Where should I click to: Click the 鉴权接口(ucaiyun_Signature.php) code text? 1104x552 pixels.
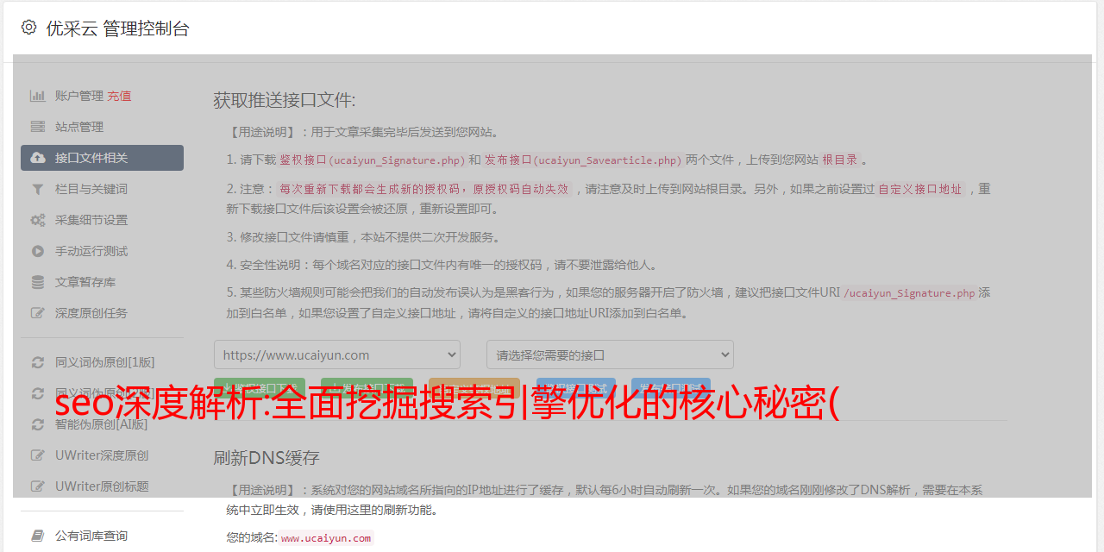(x=373, y=160)
